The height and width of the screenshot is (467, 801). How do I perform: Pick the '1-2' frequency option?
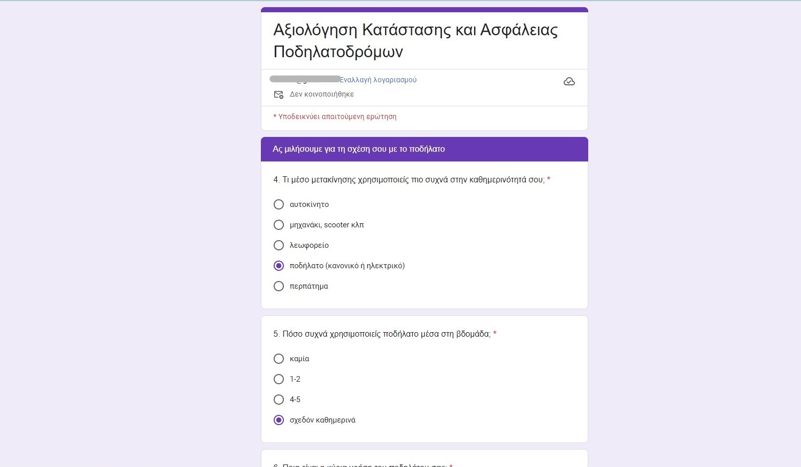click(279, 379)
